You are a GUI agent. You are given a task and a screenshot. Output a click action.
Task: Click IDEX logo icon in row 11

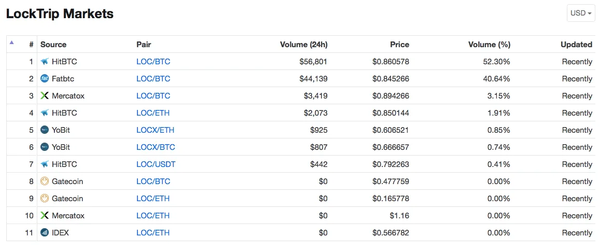tap(45, 233)
